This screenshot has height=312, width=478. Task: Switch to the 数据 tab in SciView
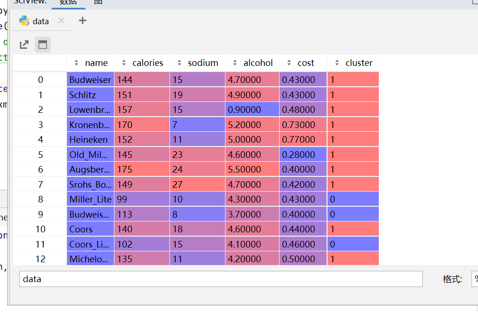coord(68,2)
